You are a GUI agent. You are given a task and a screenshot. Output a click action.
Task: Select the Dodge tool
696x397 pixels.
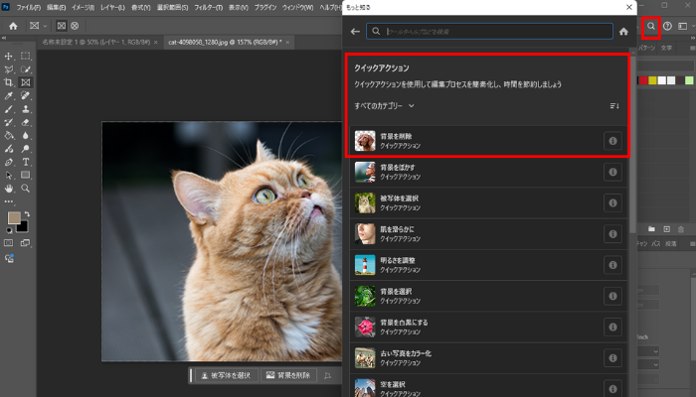coord(26,149)
